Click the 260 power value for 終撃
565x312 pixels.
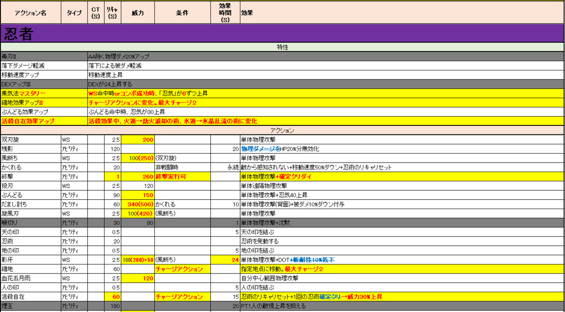[x=137, y=177]
